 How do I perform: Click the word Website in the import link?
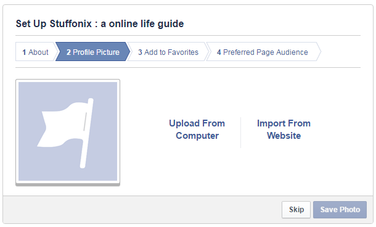[x=284, y=136]
